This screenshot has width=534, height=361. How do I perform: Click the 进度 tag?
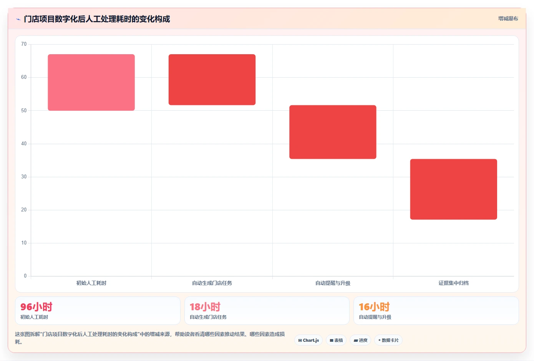click(x=360, y=340)
